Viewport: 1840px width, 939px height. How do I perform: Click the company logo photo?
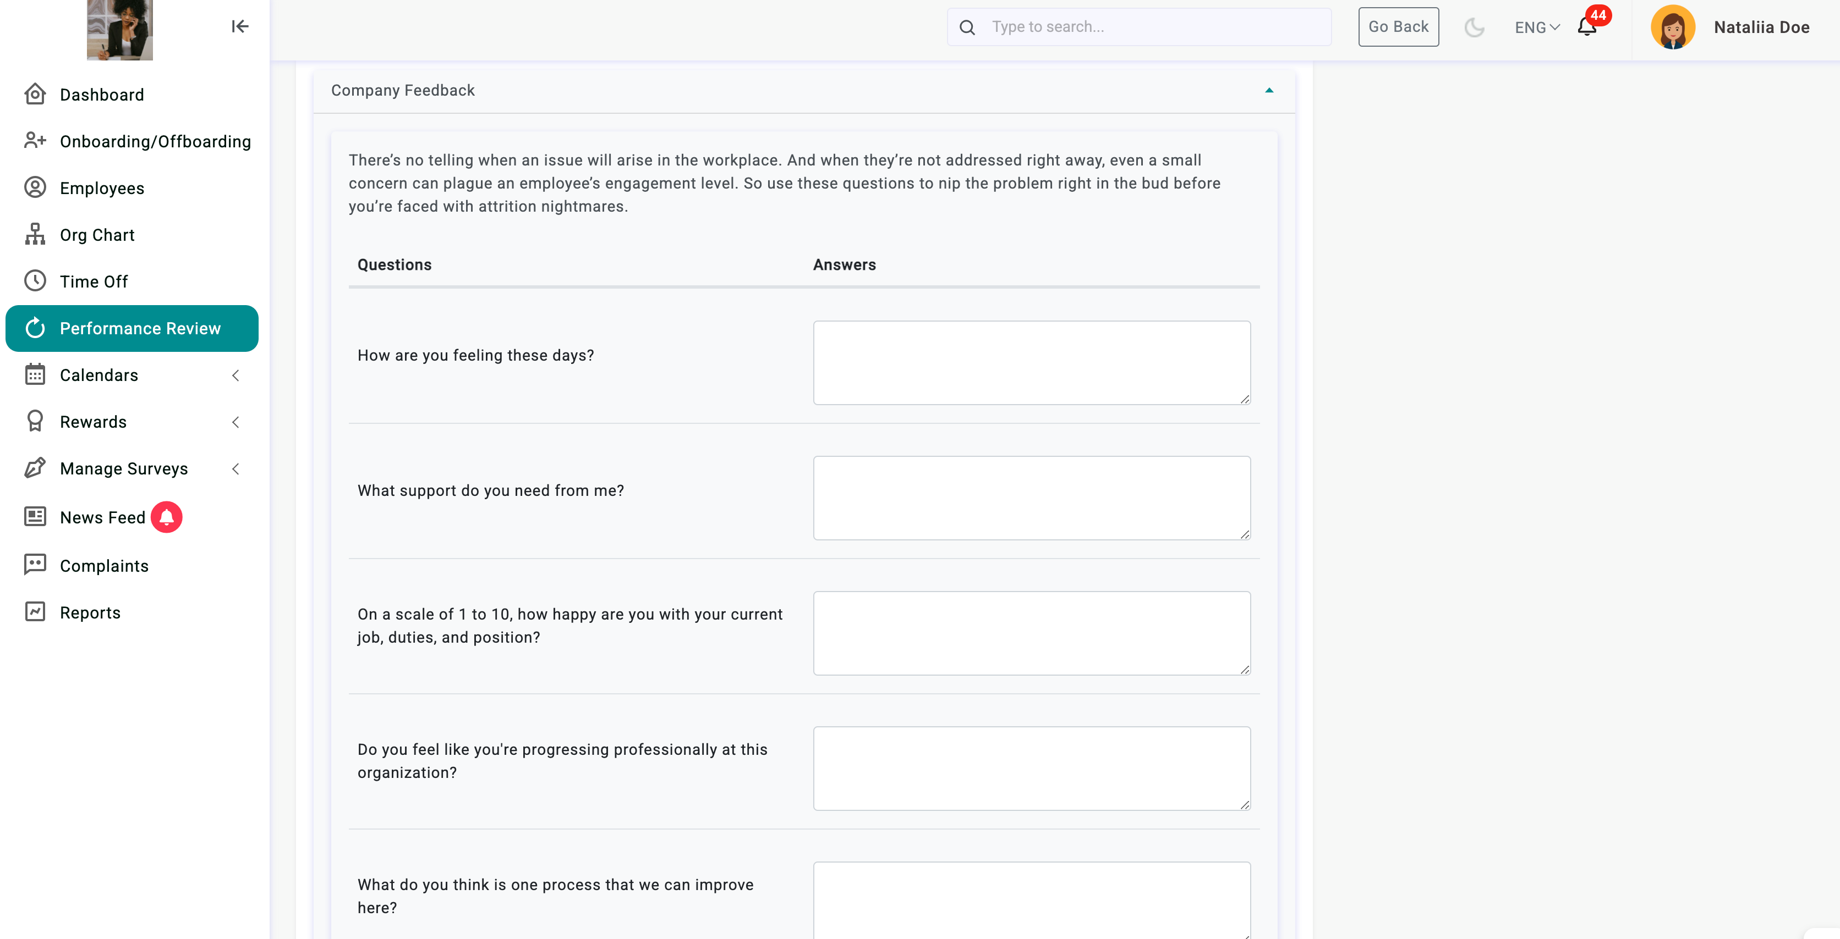pyautogui.click(x=119, y=30)
